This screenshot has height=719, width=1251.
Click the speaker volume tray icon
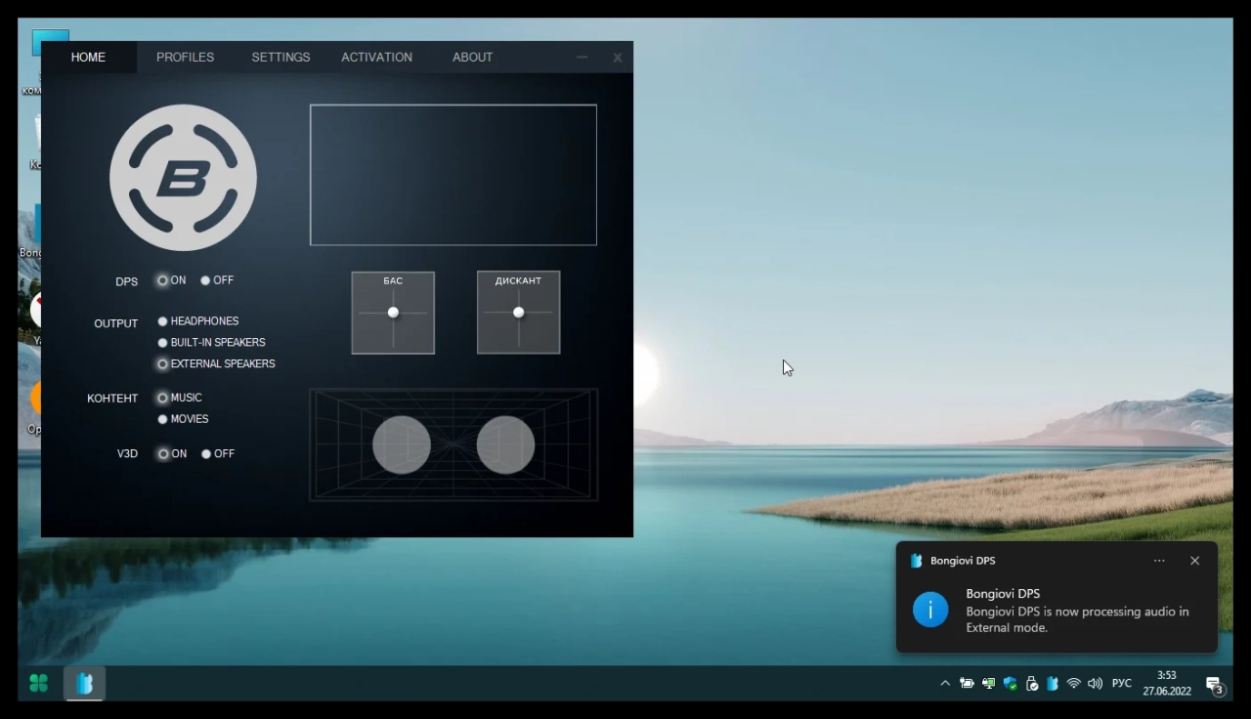tap(1095, 684)
